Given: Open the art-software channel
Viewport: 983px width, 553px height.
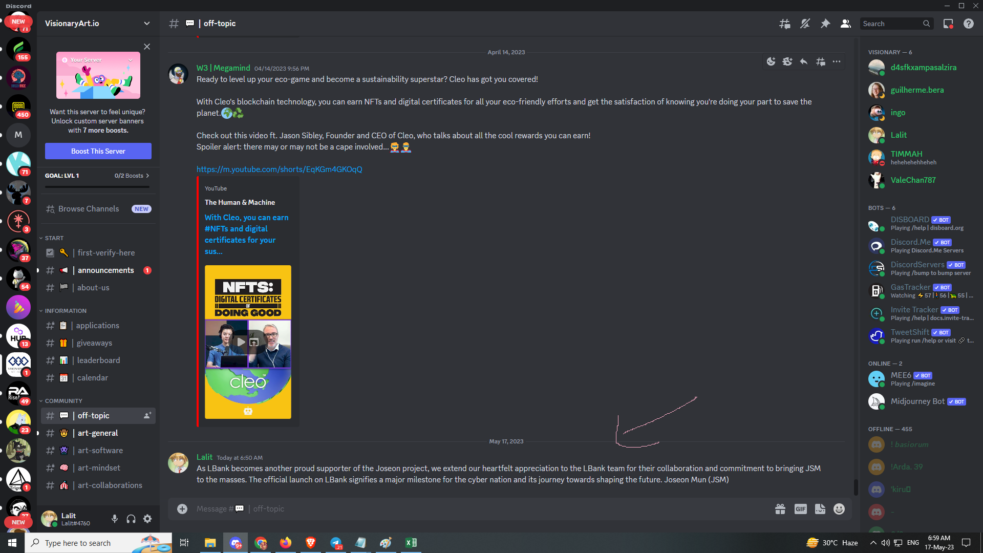Looking at the screenshot, I should pos(98,451).
